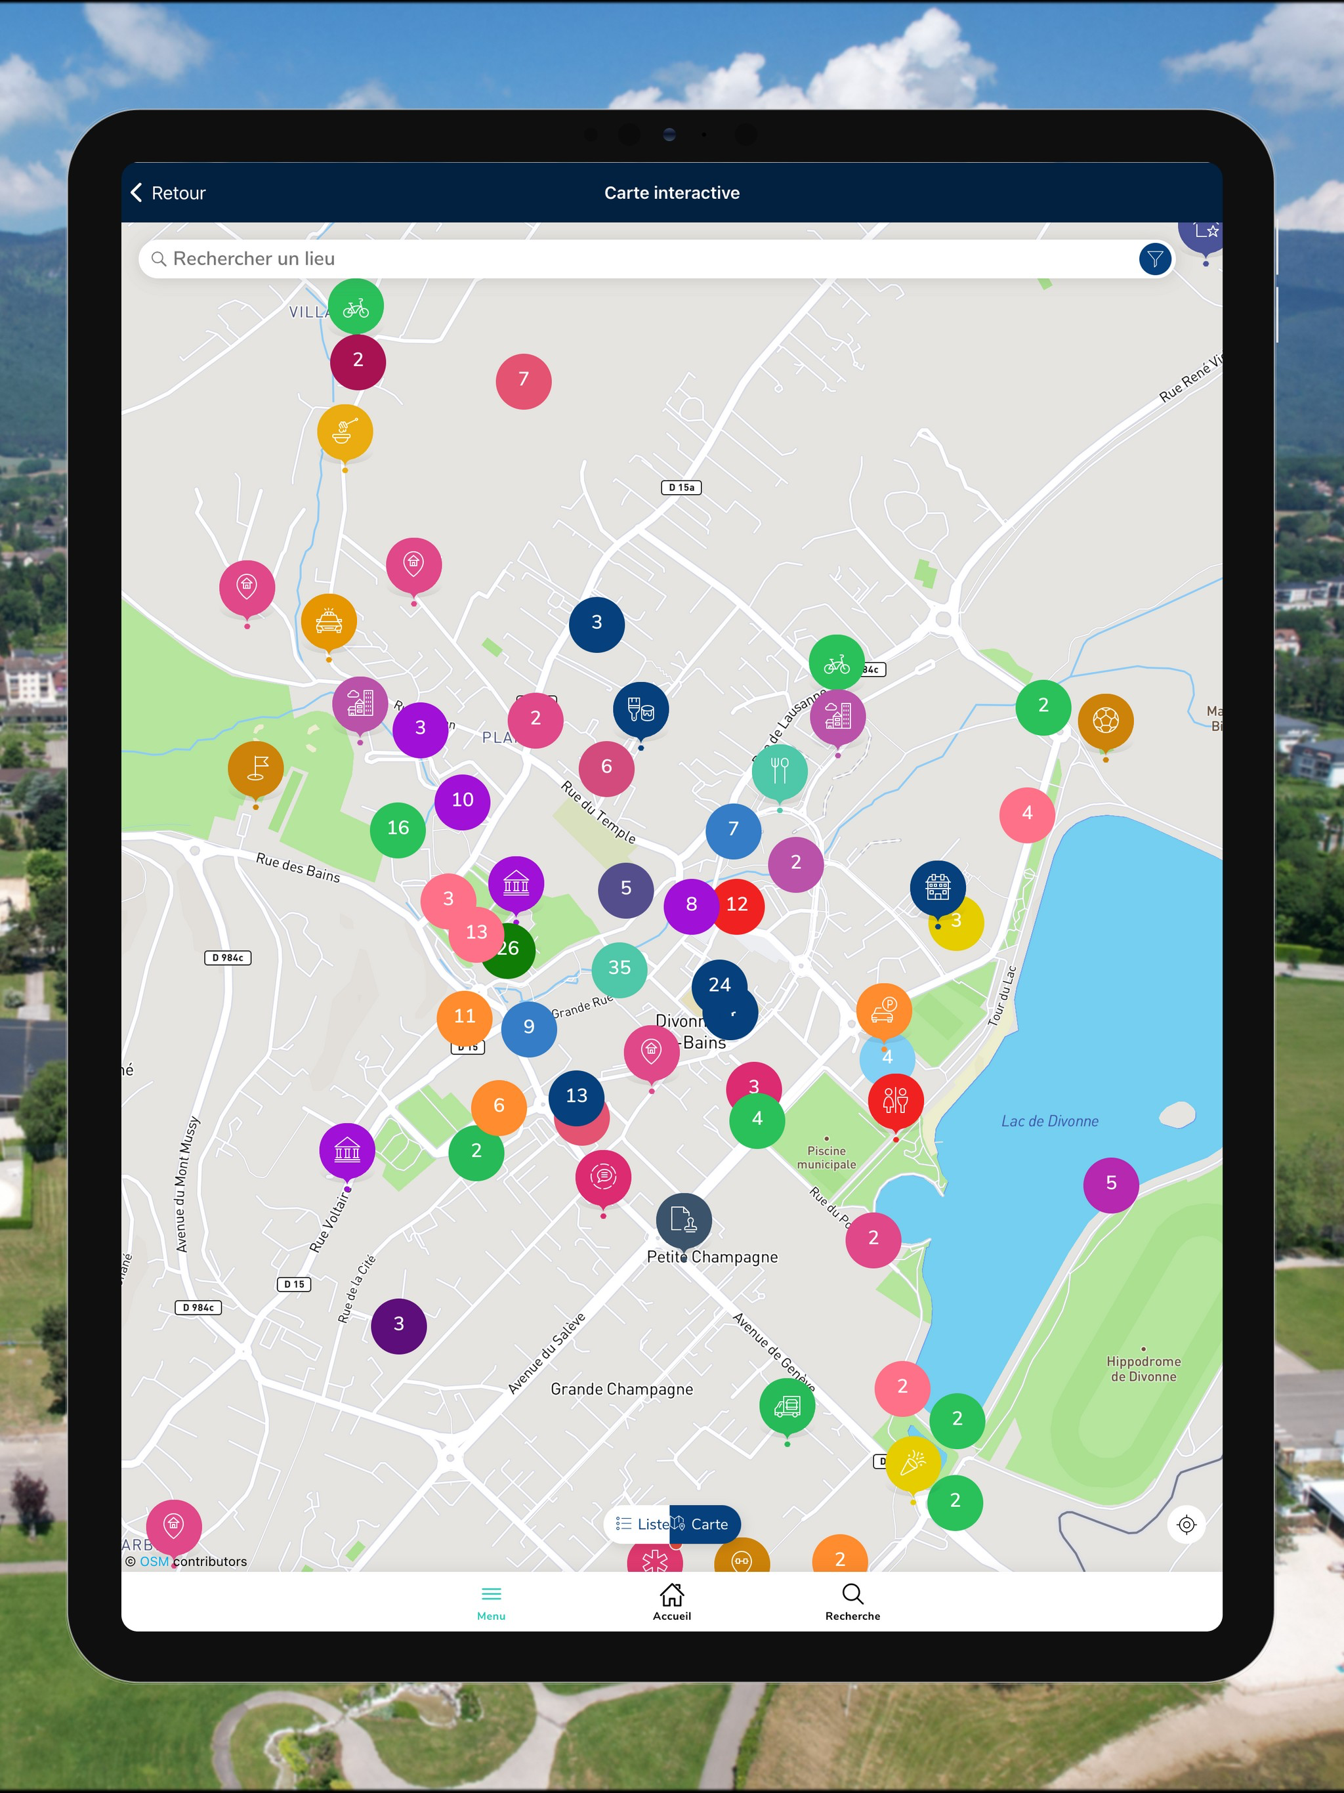Image resolution: width=1344 pixels, height=1793 pixels.
Task: Tap the slate document stamp marker
Action: click(683, 1221)
